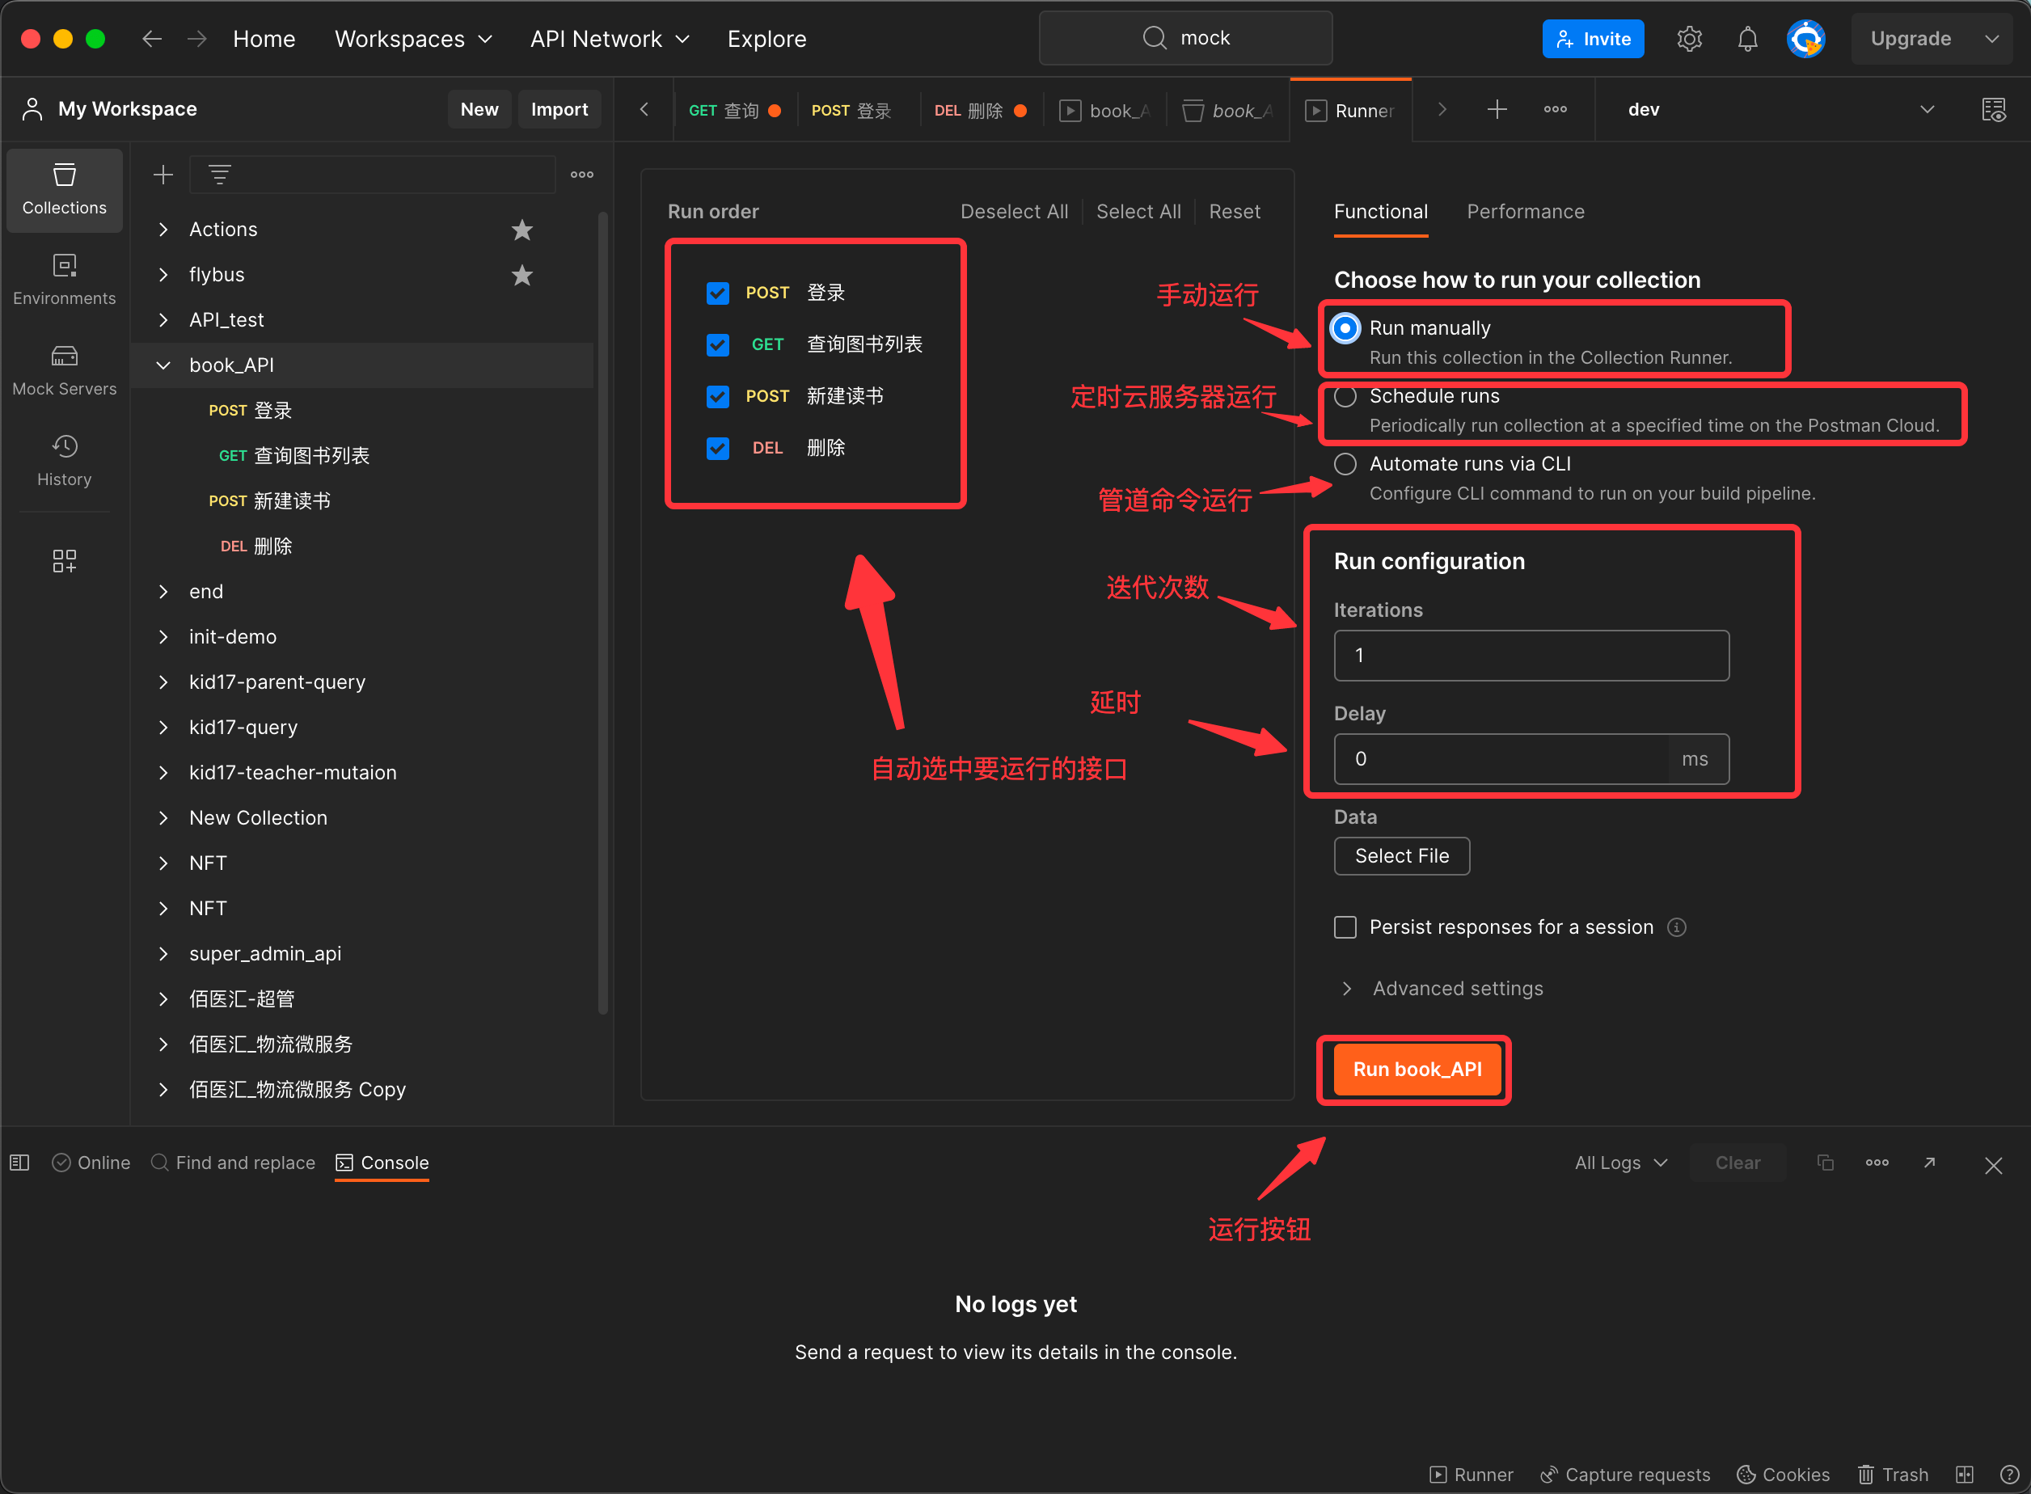
Task: Collapse the book_API collection
Action: click(x=163, y=365)
